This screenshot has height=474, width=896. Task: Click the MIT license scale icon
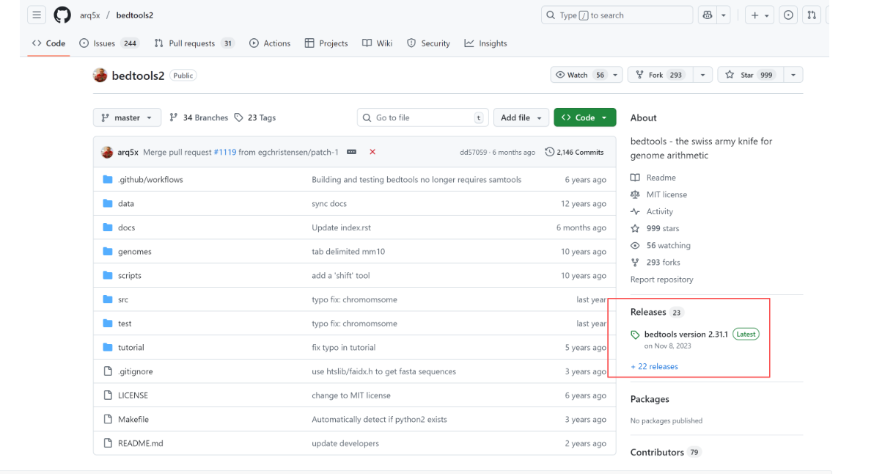pos(635,194)
